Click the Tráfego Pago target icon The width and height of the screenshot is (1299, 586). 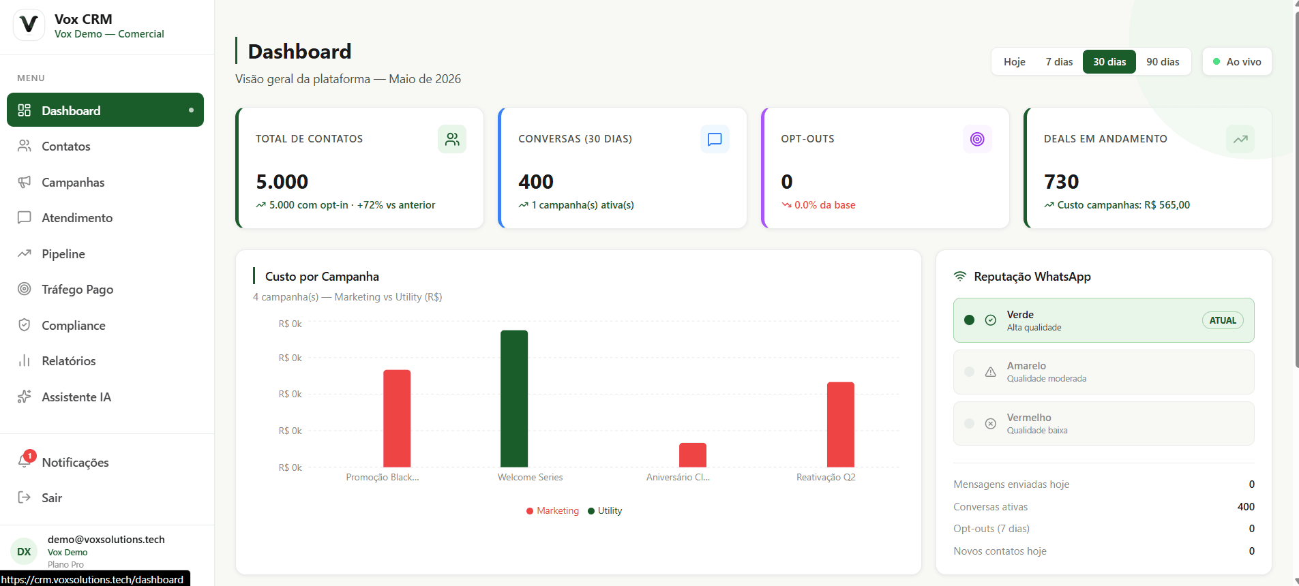click(x=25, y=289)
